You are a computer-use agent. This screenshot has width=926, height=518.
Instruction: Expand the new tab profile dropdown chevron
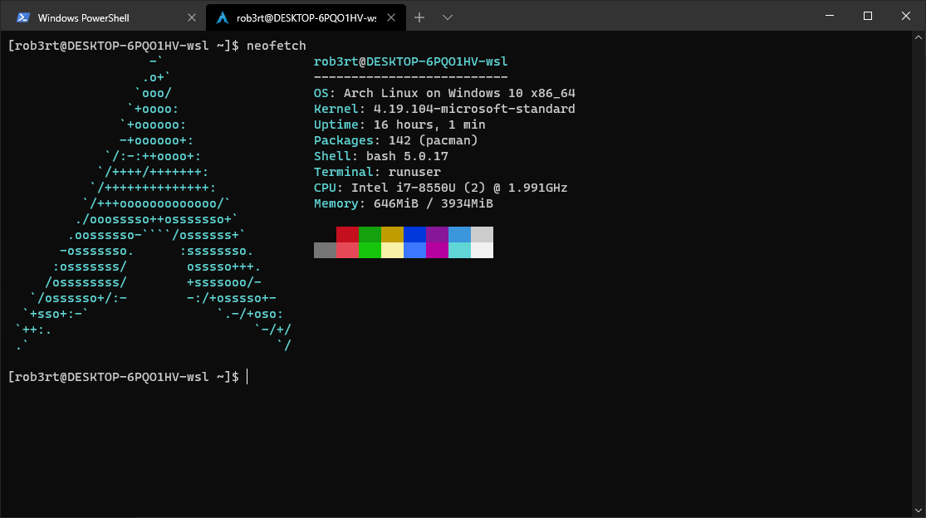pyautogui.click(x=447, y=17)
